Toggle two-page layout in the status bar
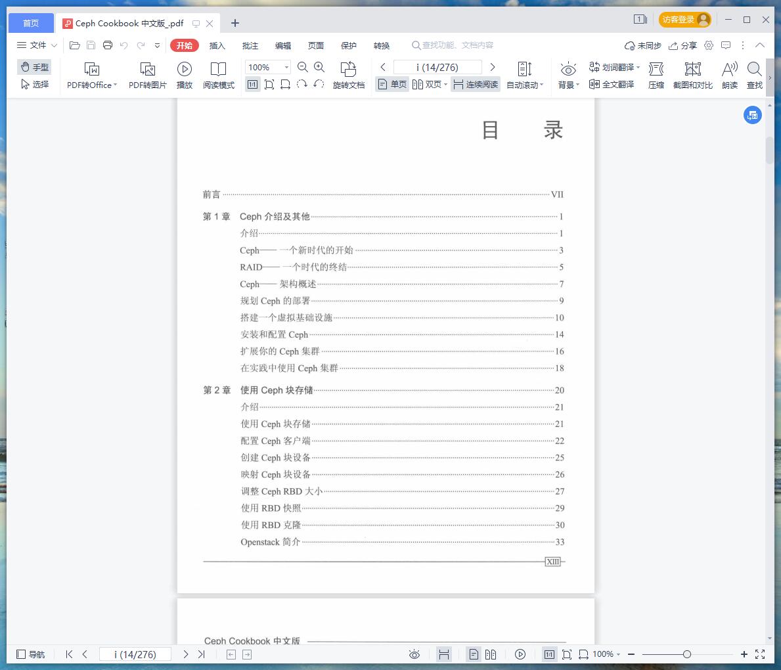 (491, 654)
